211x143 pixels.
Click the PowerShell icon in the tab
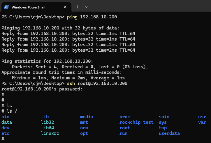(x=6, y=7)
